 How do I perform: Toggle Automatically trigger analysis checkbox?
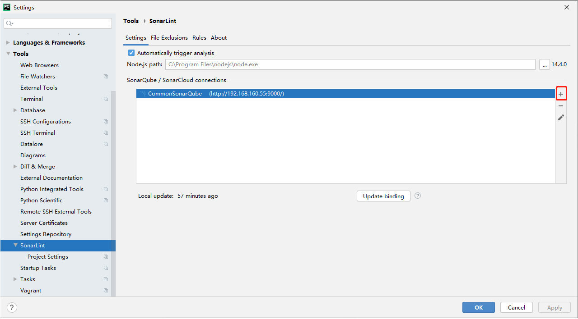tap(131, 53)
